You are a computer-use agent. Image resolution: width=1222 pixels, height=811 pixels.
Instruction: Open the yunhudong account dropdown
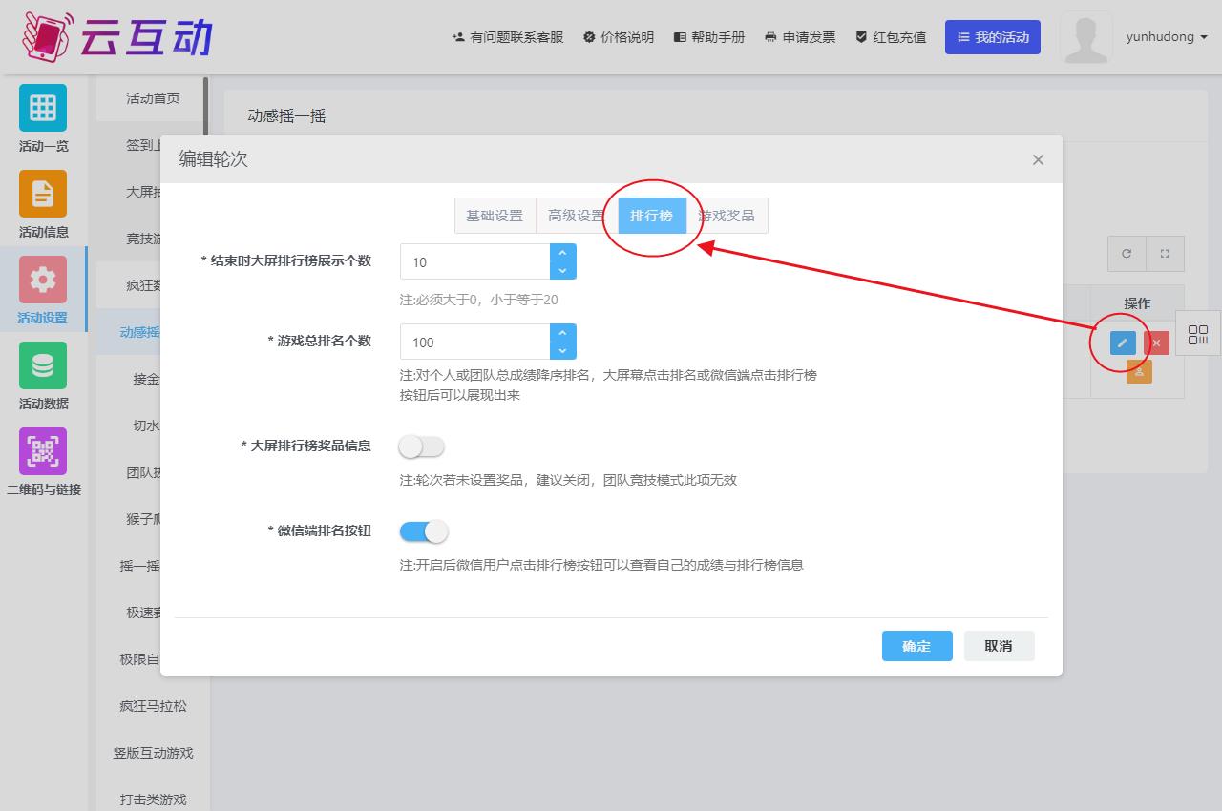[1167, 37]
